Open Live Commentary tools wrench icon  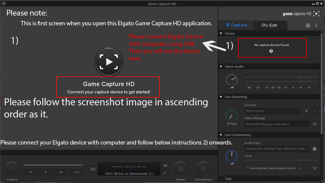coord(315,168)
